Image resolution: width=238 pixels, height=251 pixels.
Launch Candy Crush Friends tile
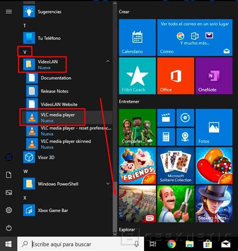click(x=137, y=166)
